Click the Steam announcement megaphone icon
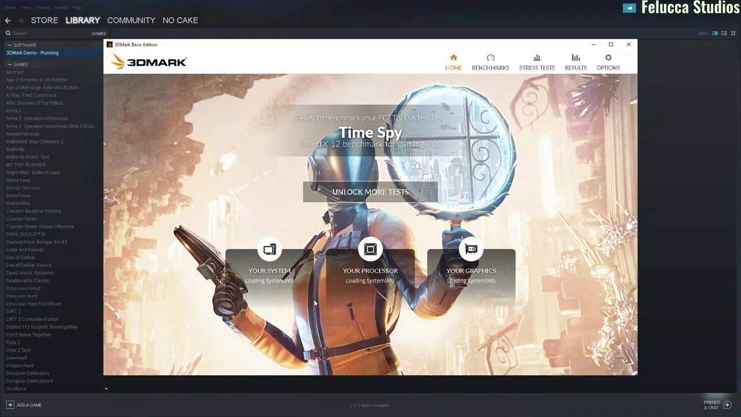 (x=629, y=8)
